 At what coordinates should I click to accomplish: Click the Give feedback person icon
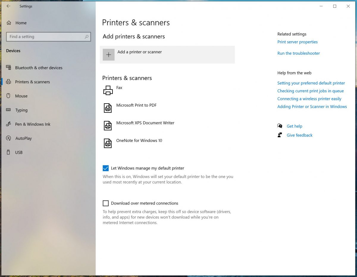280,135
